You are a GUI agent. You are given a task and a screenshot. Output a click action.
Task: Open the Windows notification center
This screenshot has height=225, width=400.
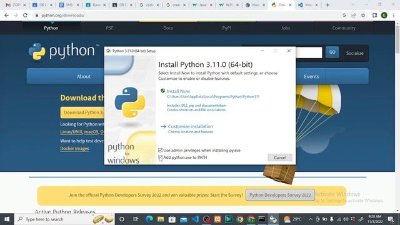tap(391, 219)
